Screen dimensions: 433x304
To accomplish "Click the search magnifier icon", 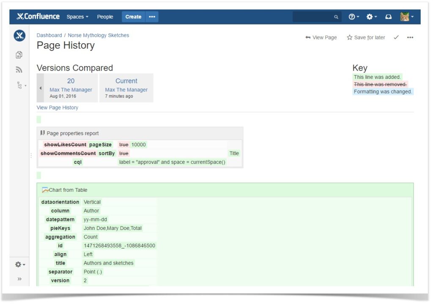I will [336, 17].
